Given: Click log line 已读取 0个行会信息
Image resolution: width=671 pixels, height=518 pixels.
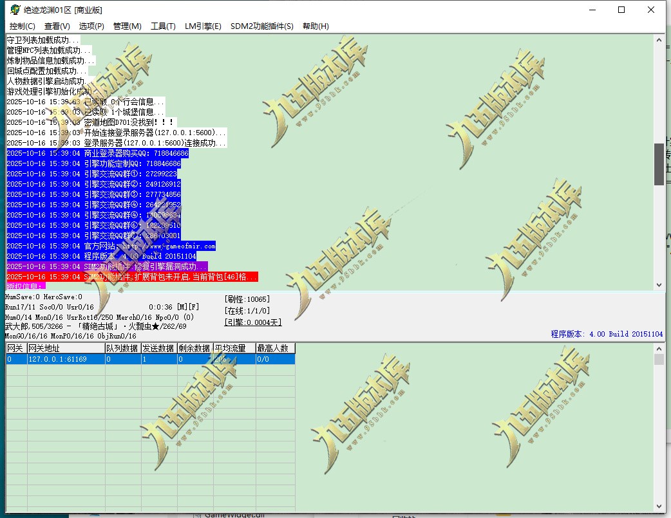Looking at the screenshot, I should (x=86, y=102).
